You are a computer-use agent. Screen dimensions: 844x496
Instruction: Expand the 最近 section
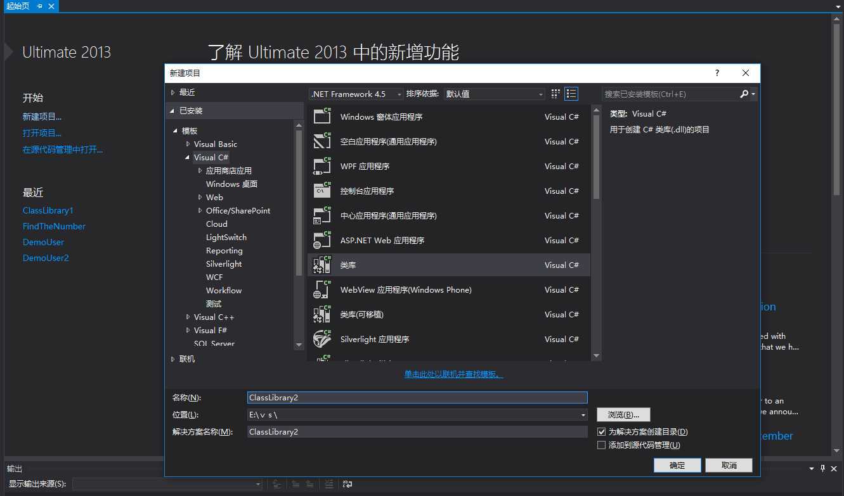coord(172,92)
